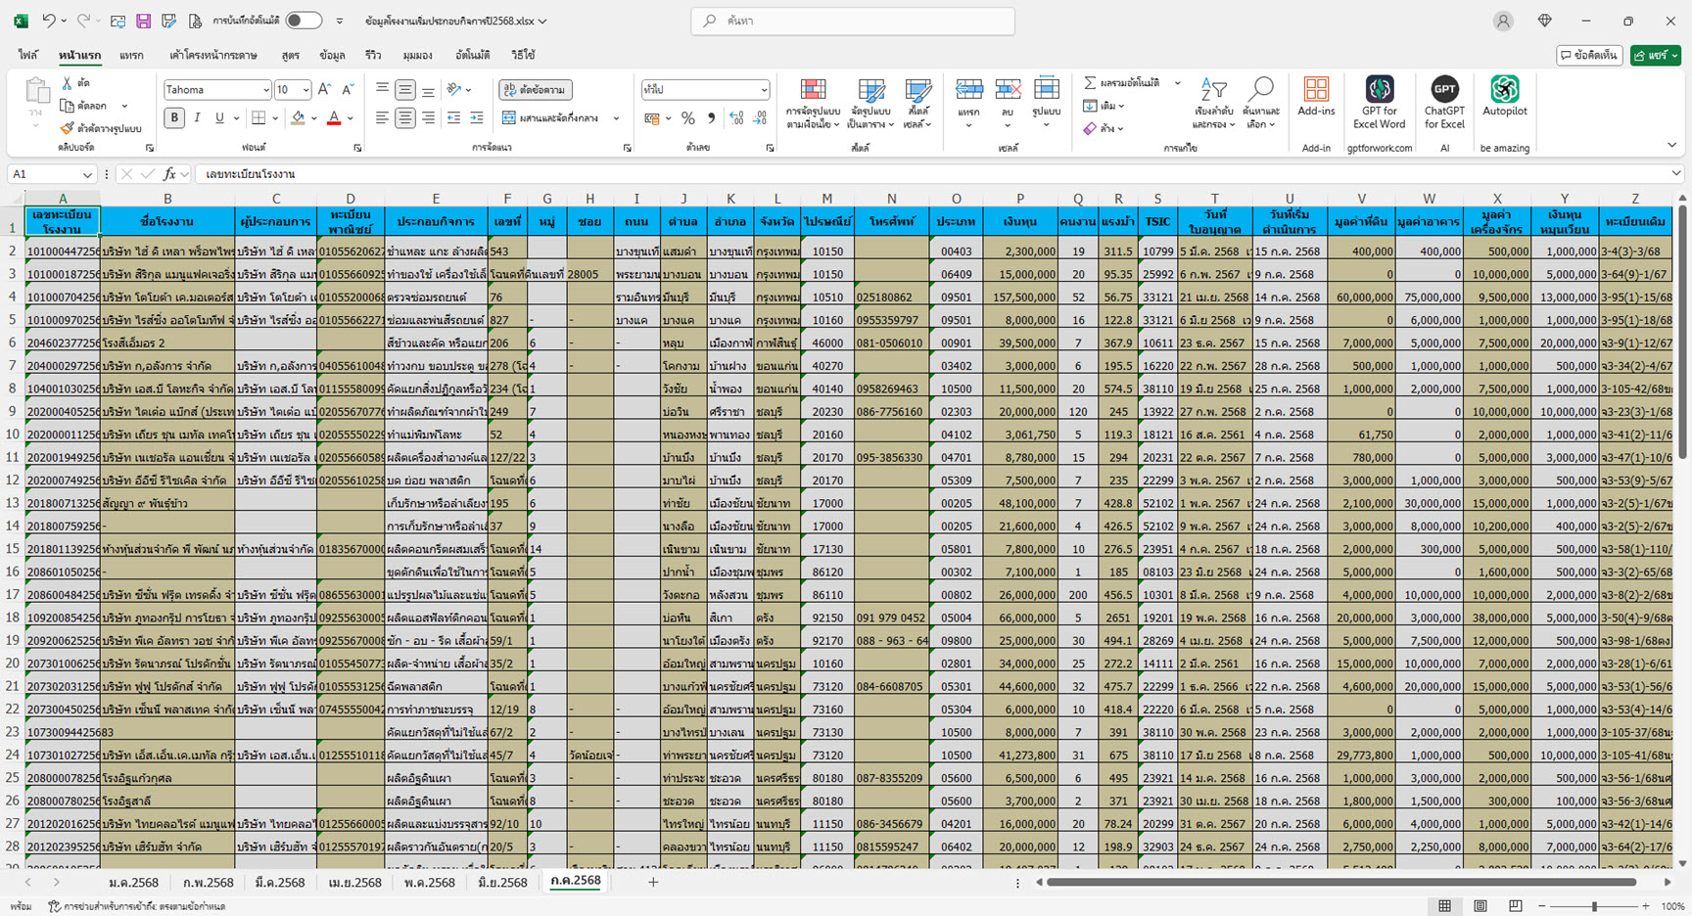The width and height of the screenshot is (1692, 916).
Task: Click Decrease Decimal icon
Action: click(762, 118)
